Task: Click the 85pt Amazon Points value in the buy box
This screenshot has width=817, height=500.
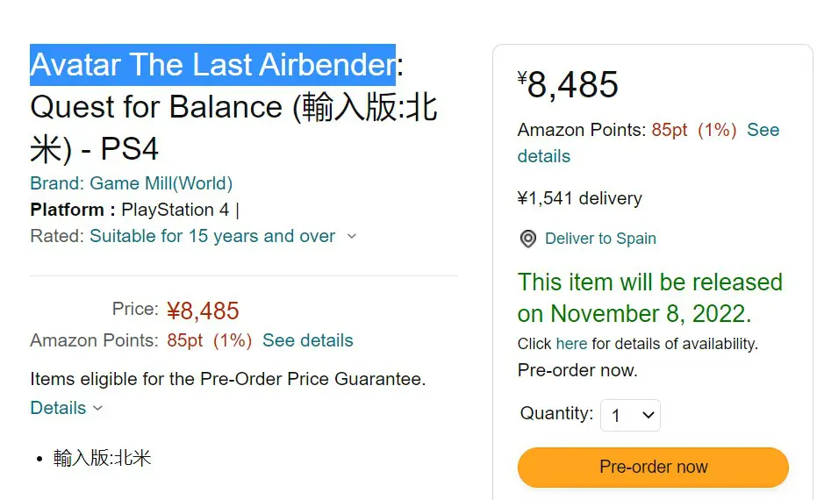Action: pyautogui.click(x=669, y=130)
